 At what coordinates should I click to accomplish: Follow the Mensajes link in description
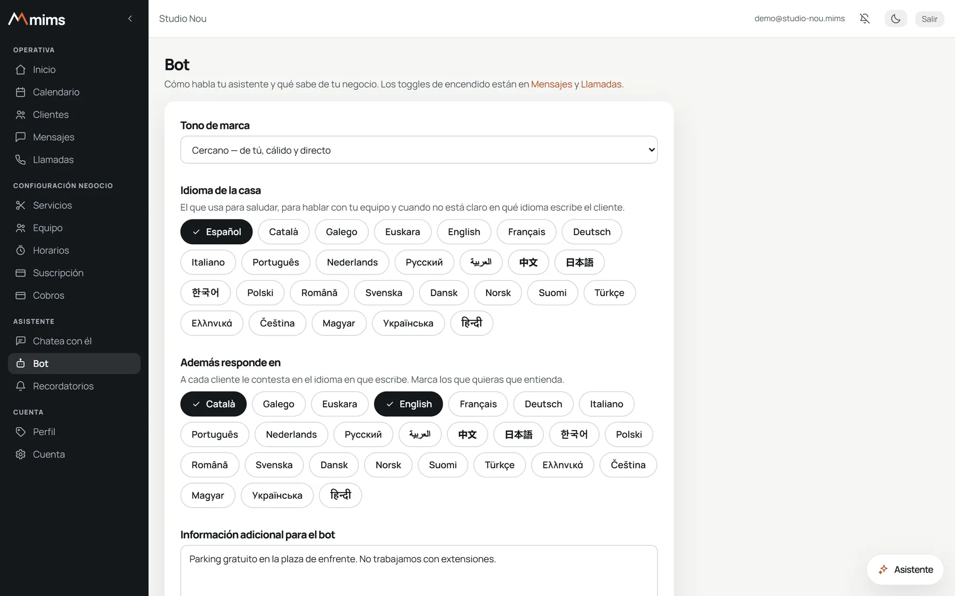coord(551,84)
